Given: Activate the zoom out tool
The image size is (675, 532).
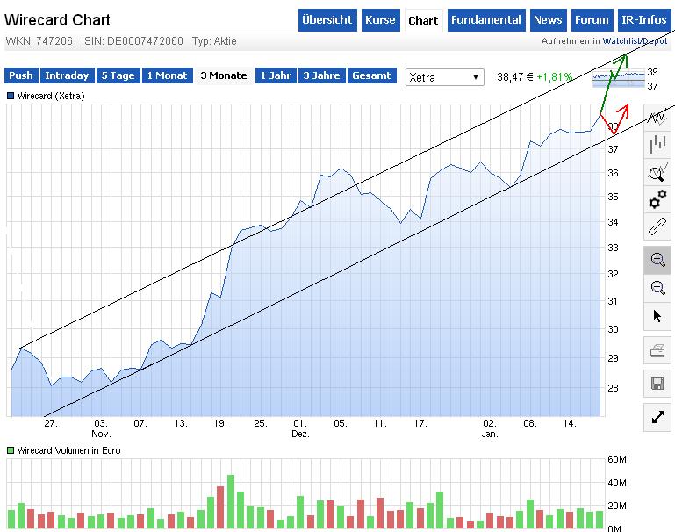Looking at the screenshot, I should [657, 287].
